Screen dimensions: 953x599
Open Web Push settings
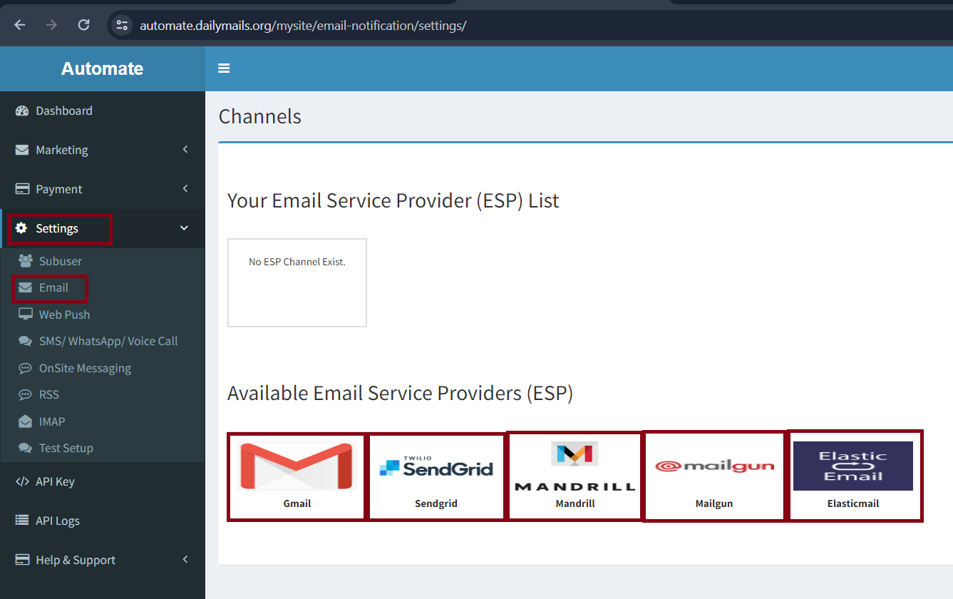click(64, 314)
